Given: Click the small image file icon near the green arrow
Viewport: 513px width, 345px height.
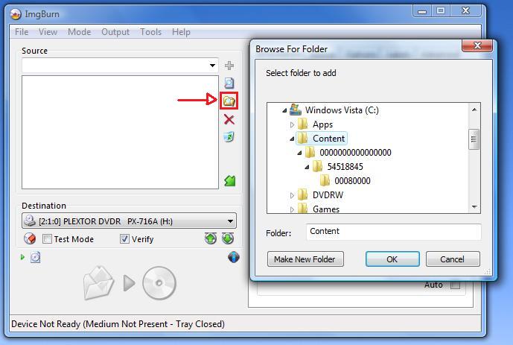Looking at the screenshot, I should coord(35,257).
